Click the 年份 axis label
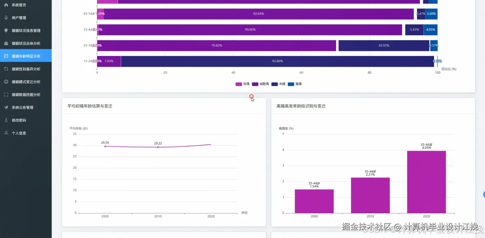The height and width of the screenshot is (238, 485). pos(244,213)
